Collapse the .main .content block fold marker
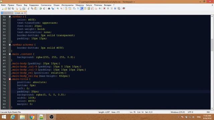The width and height of the screenshot is (214, 120). 10,54
